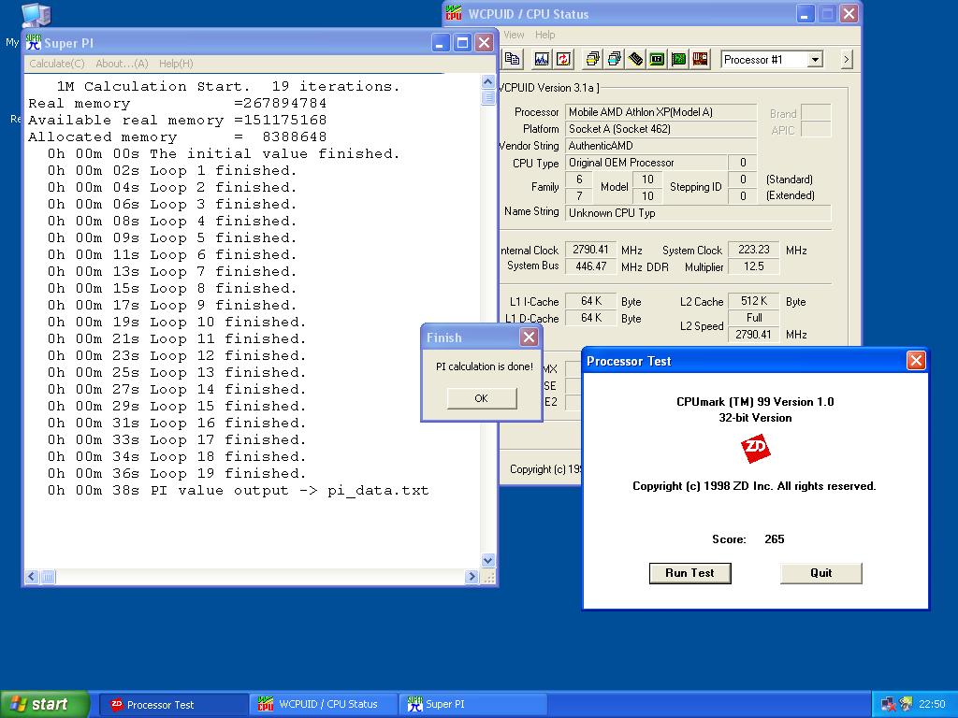This screenshot has width=958, height=718.
Task: Click the Super PI horizontal scrollbar thumb
Action: [x=48, y=576]
